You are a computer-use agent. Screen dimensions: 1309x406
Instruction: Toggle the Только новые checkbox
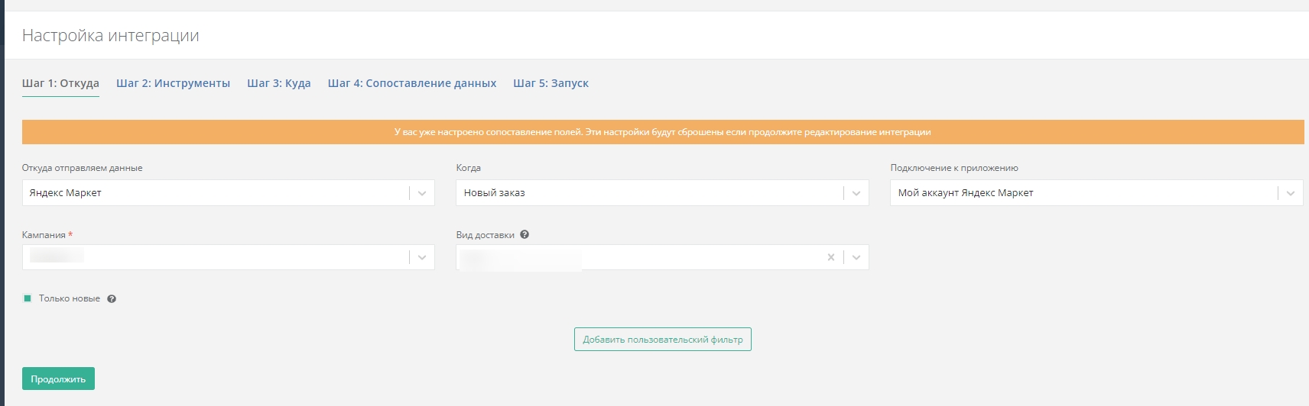point(28,298)
